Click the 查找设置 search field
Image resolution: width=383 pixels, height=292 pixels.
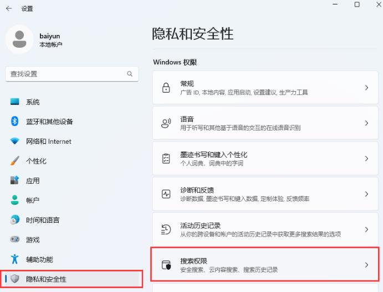pos(72,74)
